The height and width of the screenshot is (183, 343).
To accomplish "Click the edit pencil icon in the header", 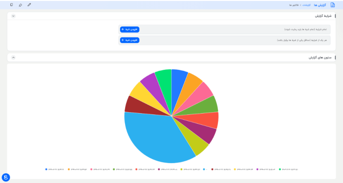I will pos(29,5).
